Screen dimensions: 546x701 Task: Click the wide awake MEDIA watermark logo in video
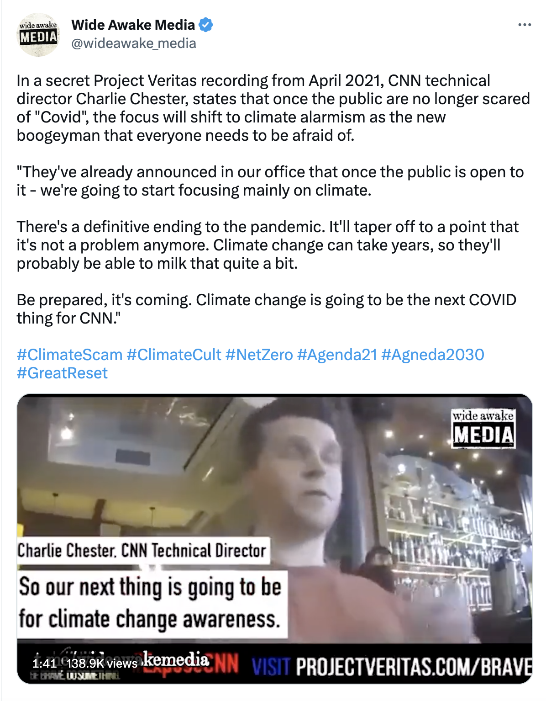click(483, 428)
